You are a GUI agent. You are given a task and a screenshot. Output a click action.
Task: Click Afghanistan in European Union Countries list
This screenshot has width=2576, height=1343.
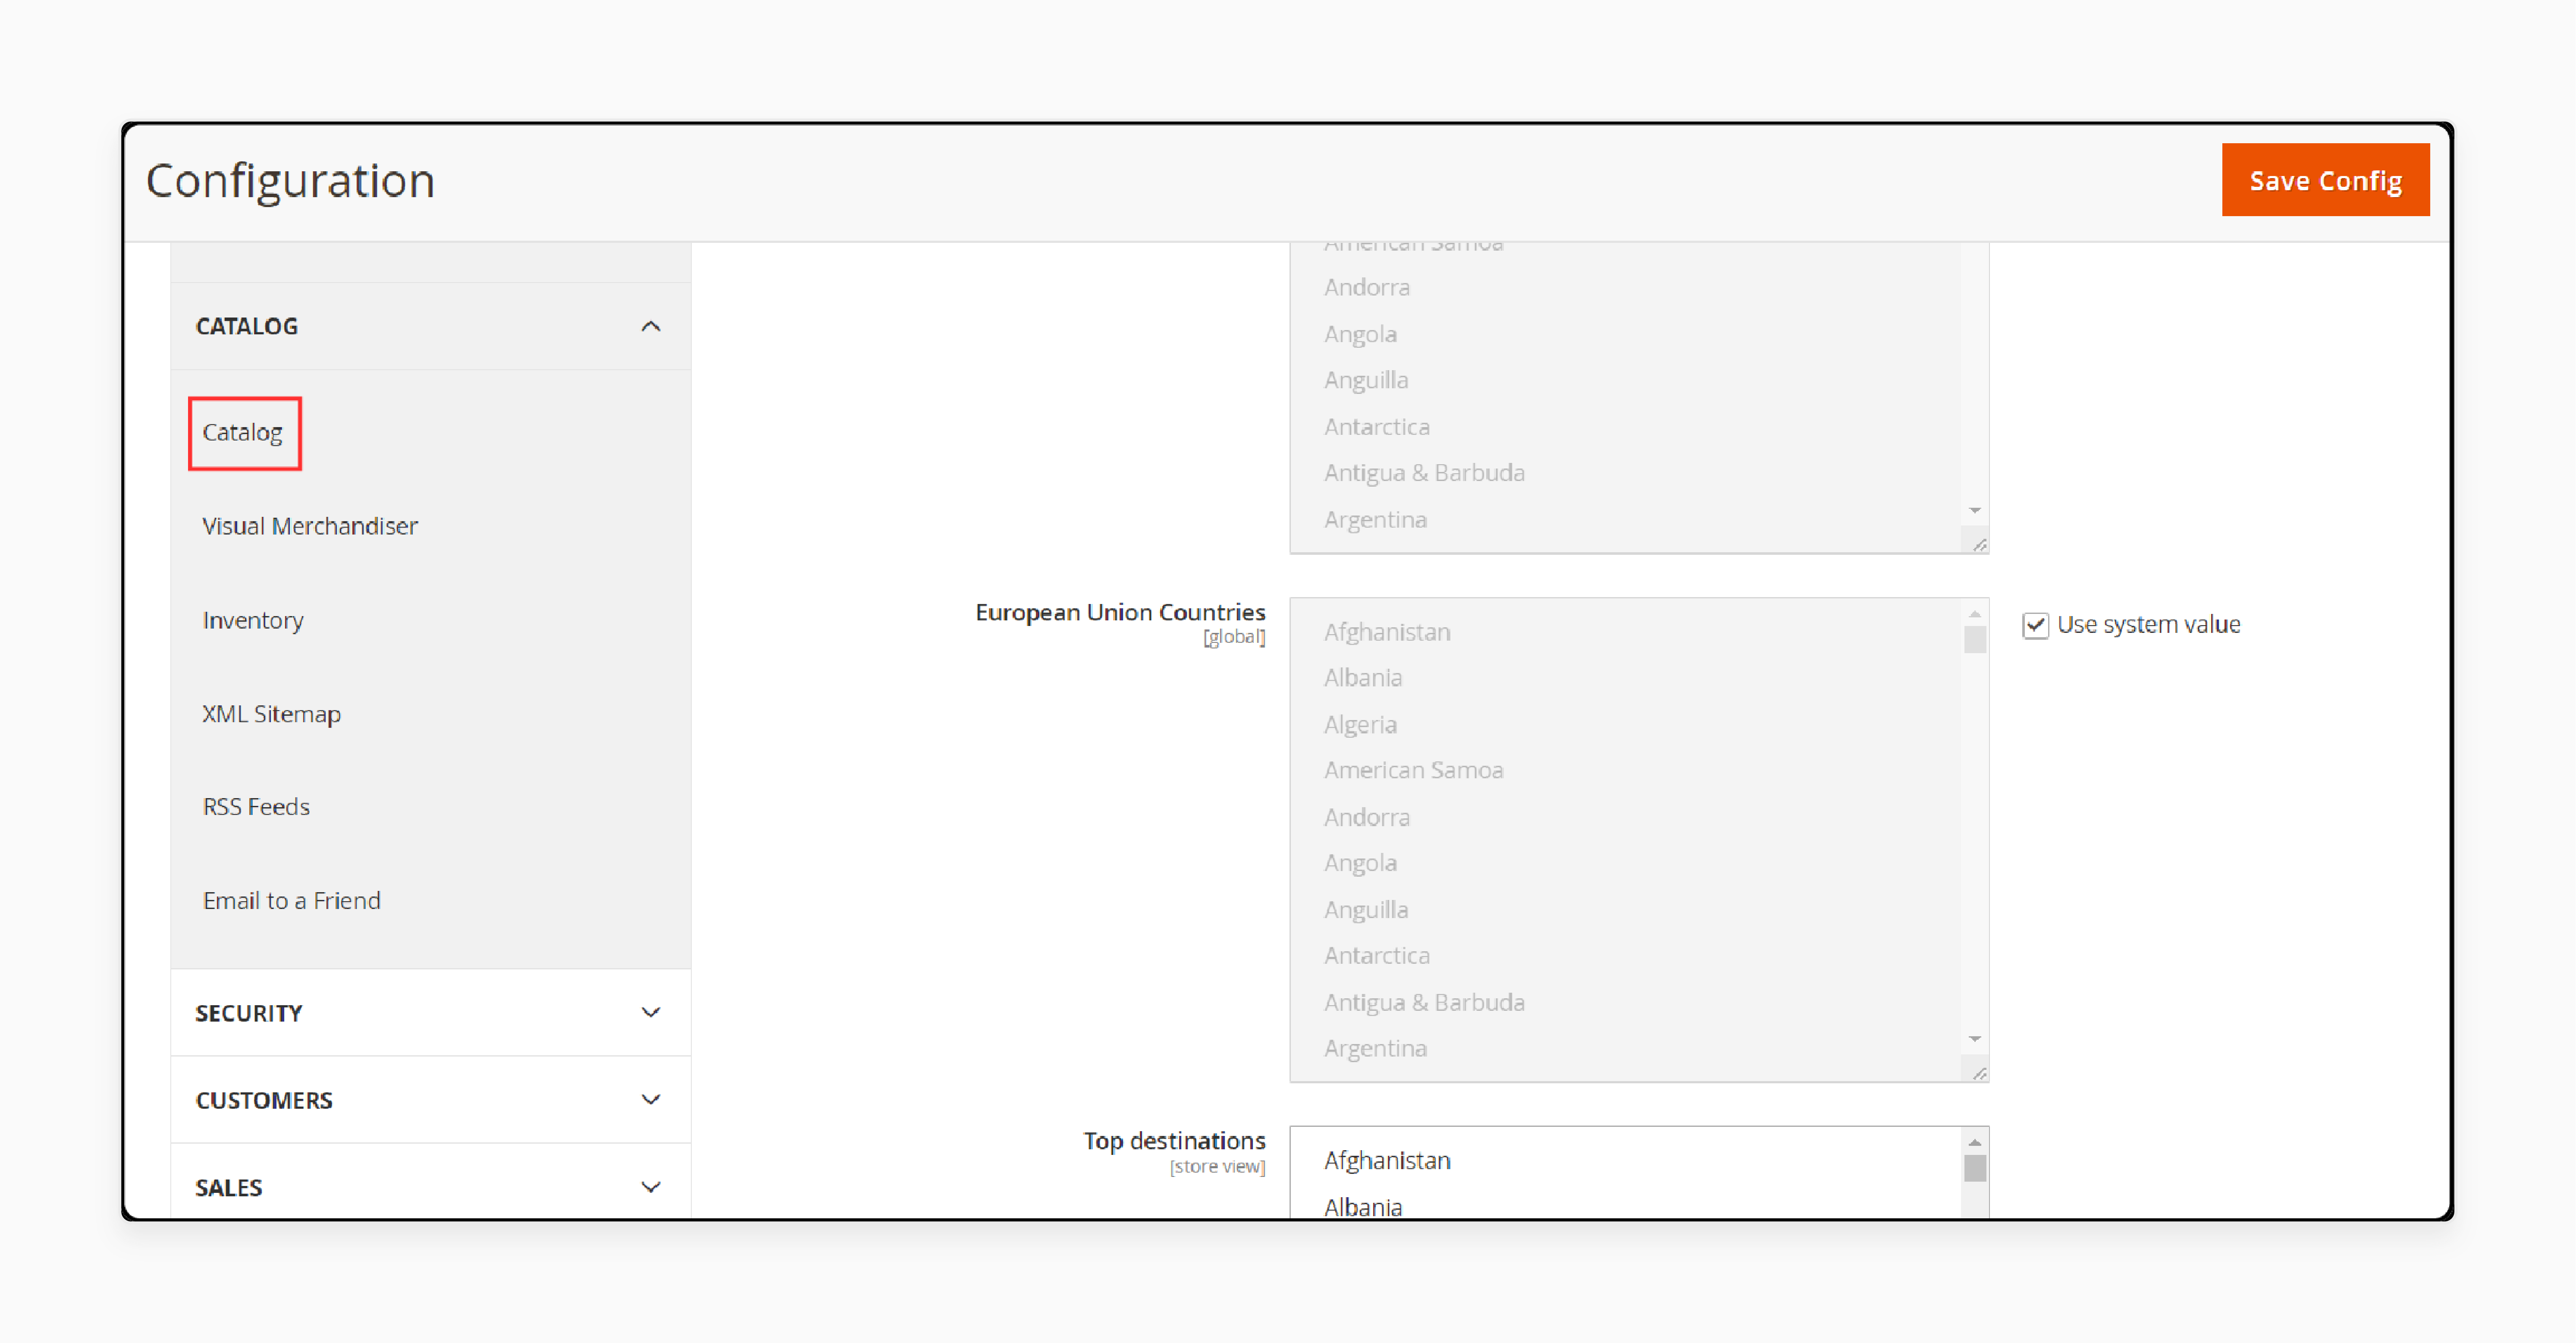coord(1387,632)
